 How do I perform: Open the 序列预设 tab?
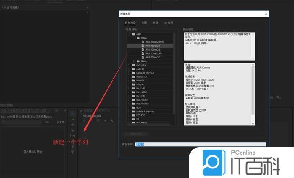130,23
